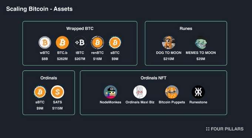Select the NodeMonkes pixel avatar
This screenshot has height=138, width=252.
[110, 92]
